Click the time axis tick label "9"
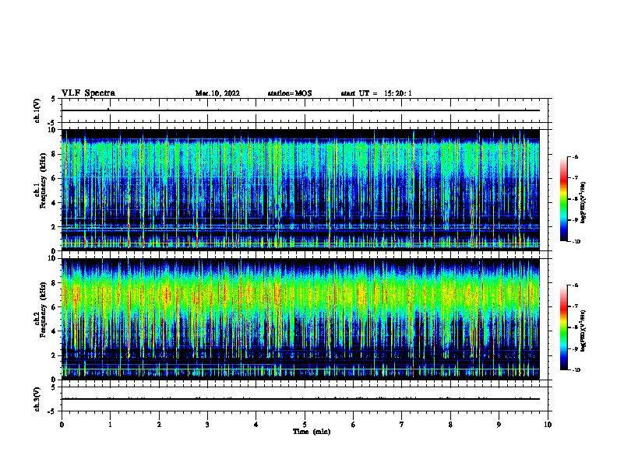 point(499,425)
